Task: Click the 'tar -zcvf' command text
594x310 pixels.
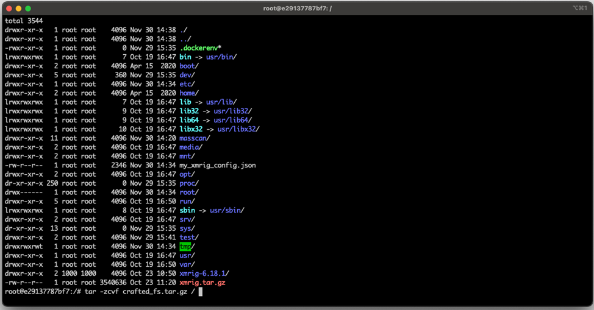Action: (101, 292)
